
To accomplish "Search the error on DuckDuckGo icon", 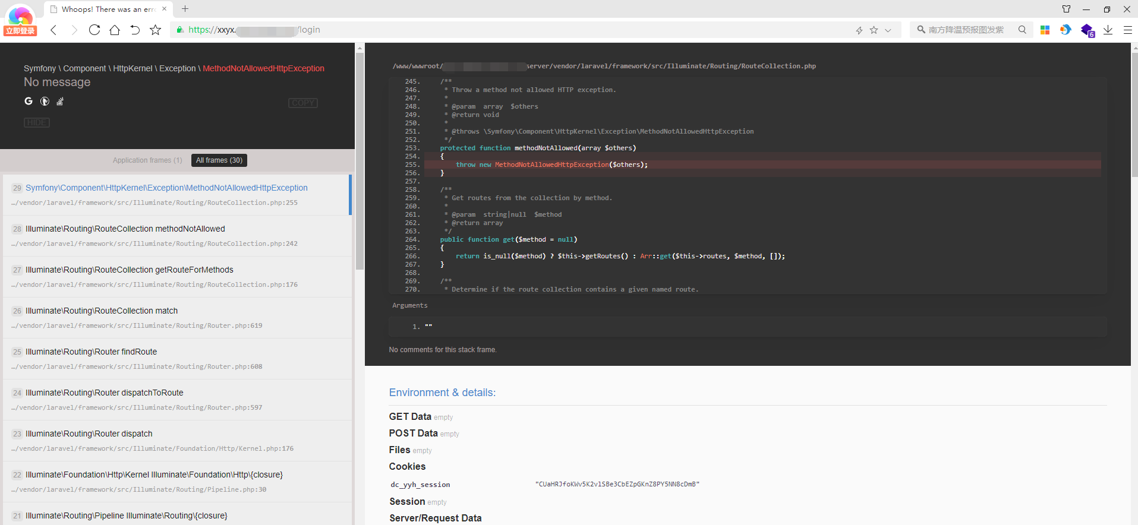I will [45, 101].
